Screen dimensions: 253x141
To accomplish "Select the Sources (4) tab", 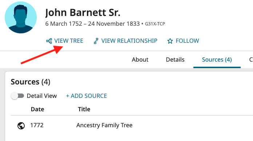I will point(217,59).
